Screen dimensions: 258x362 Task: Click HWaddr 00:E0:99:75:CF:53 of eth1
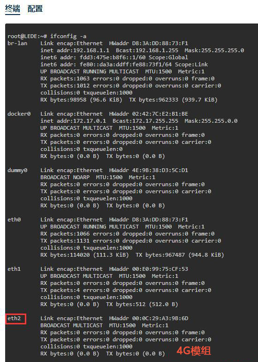pyautogui.click(x=149, y=269)
